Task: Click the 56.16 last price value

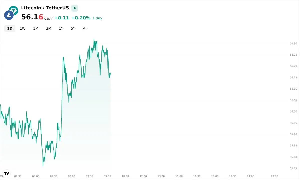Action: coord(32,17)
